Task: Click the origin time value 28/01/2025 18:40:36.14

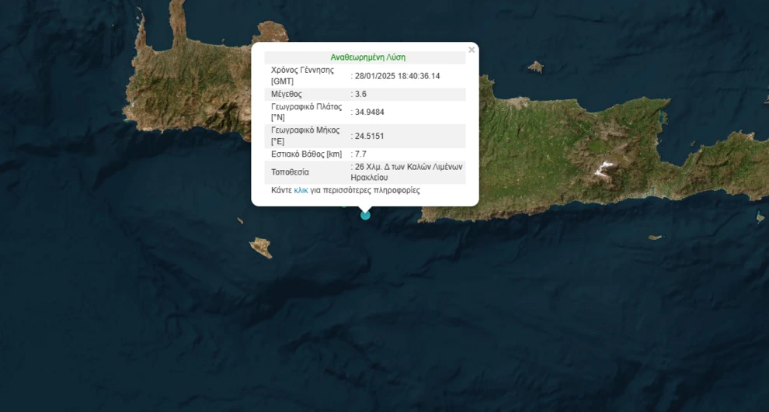Action: point(397,75)
